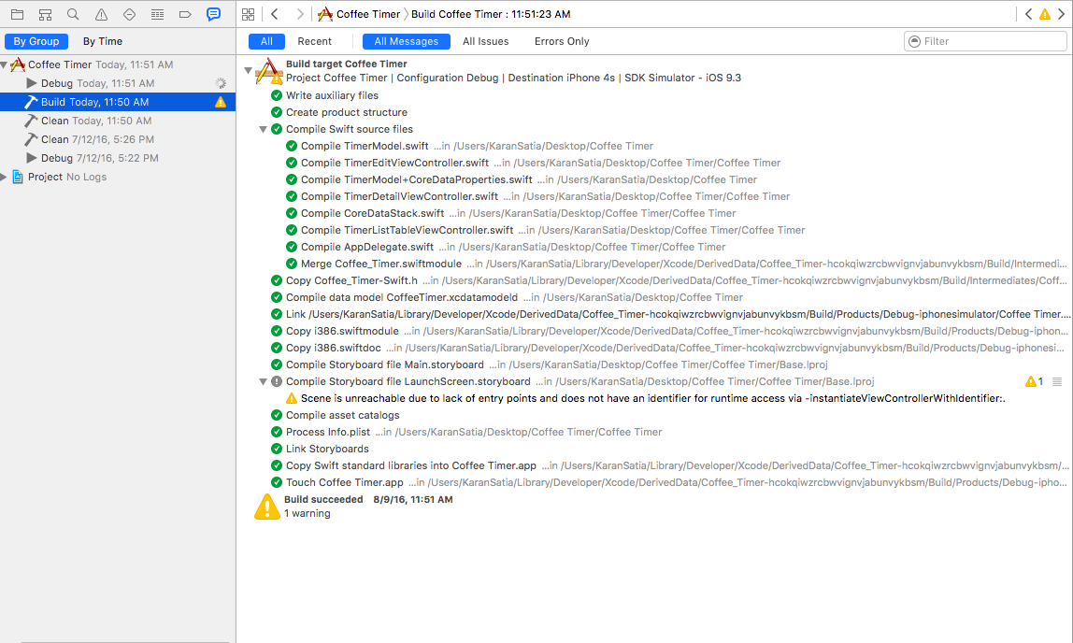Image resolution: width=1073 pixels, height=643 pixels.
Task: Select Copy i386.swiftdoc row
Action: point(655,349)
